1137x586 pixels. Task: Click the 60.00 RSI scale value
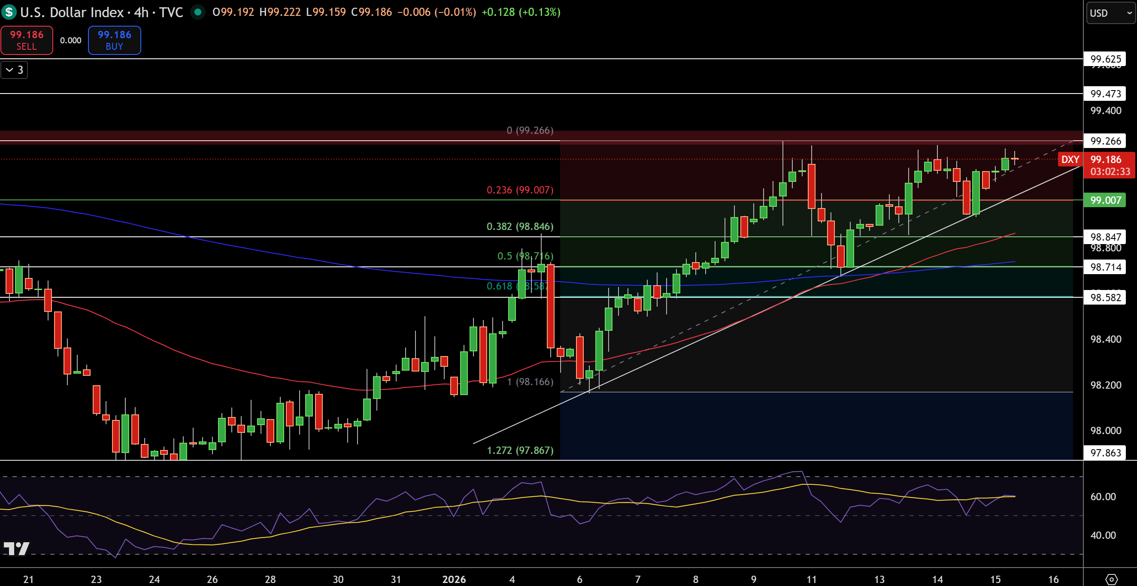(x=1103, y=496)
